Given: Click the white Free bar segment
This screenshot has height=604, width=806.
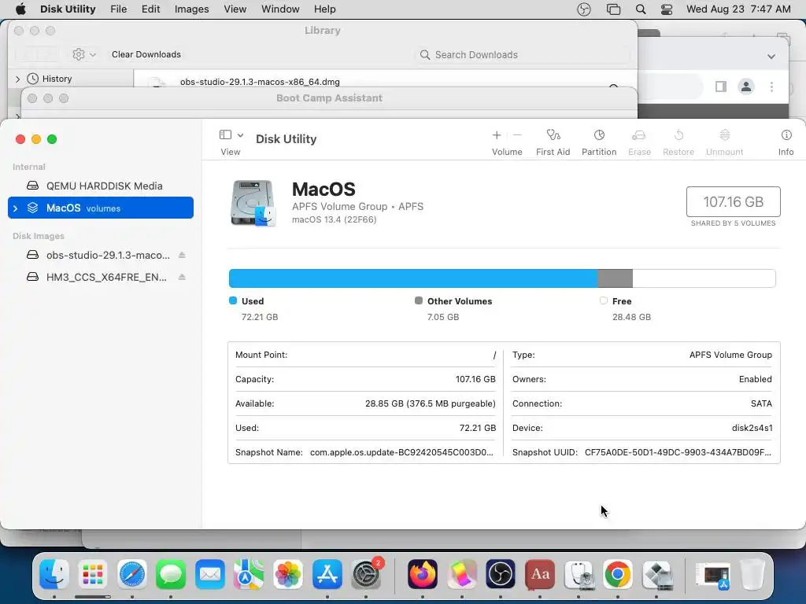Looking at the screenshot, I should tap(704, 278).
